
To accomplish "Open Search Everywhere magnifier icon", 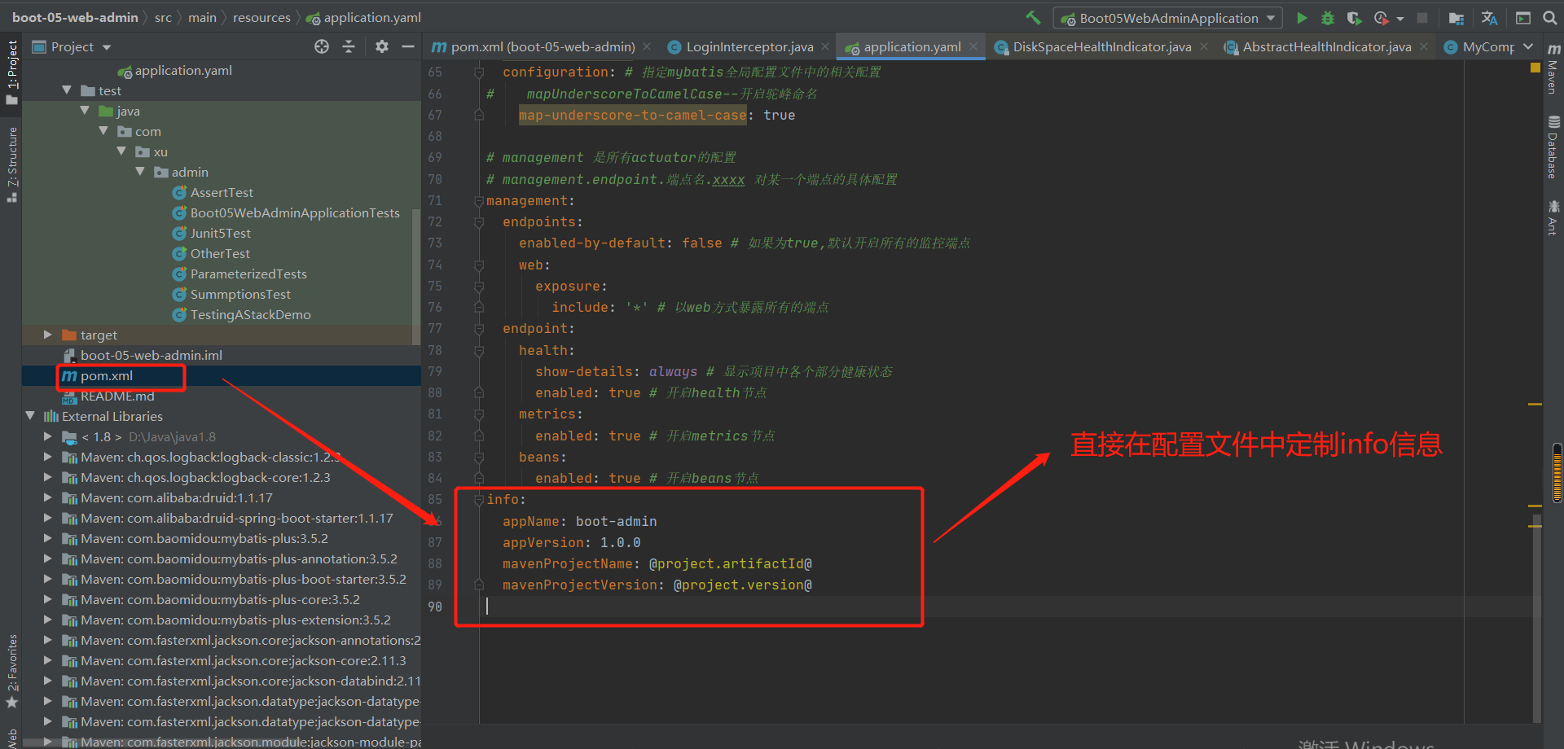I will point(1549,18).
